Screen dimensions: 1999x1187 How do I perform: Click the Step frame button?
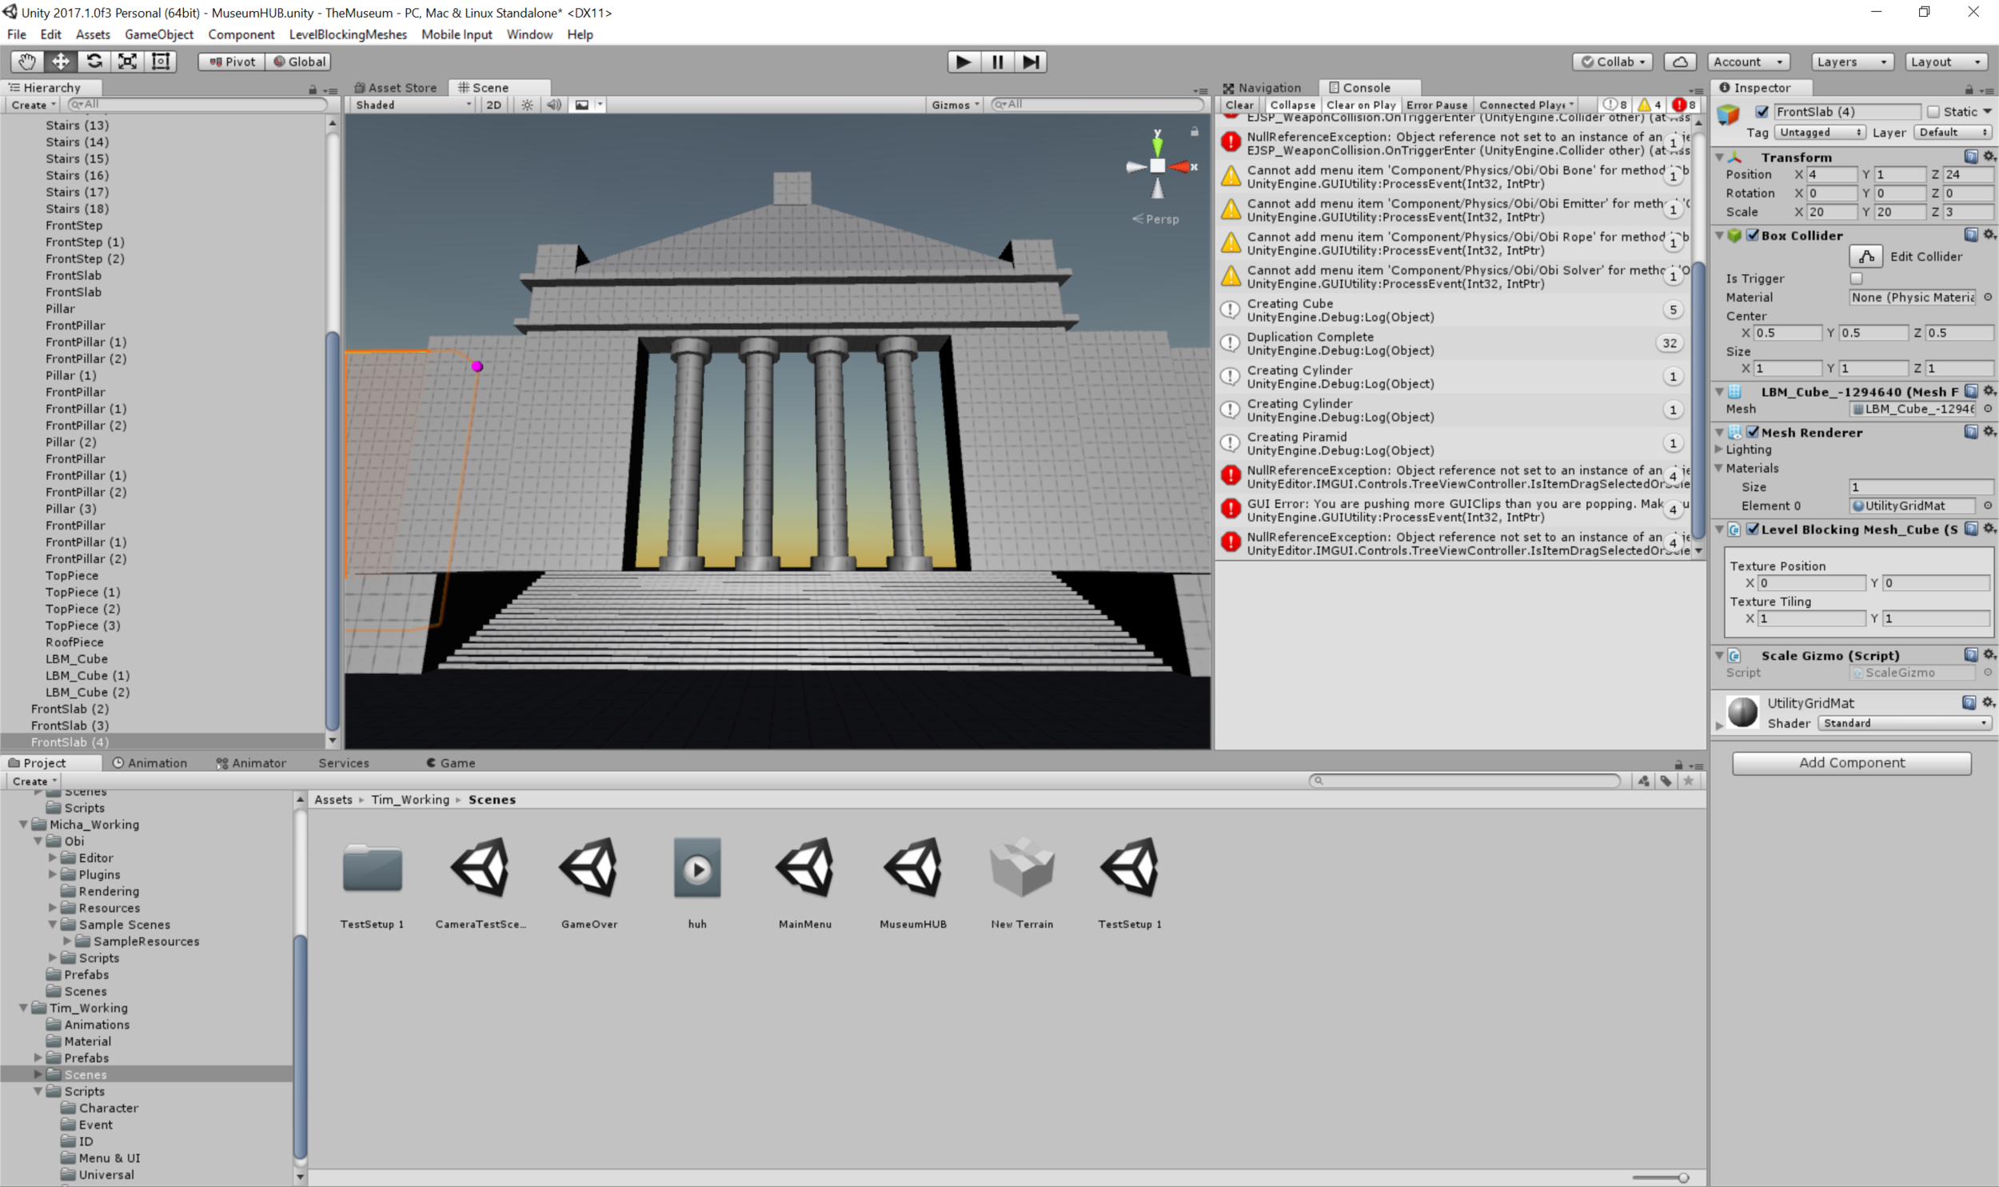[1031, 62]
